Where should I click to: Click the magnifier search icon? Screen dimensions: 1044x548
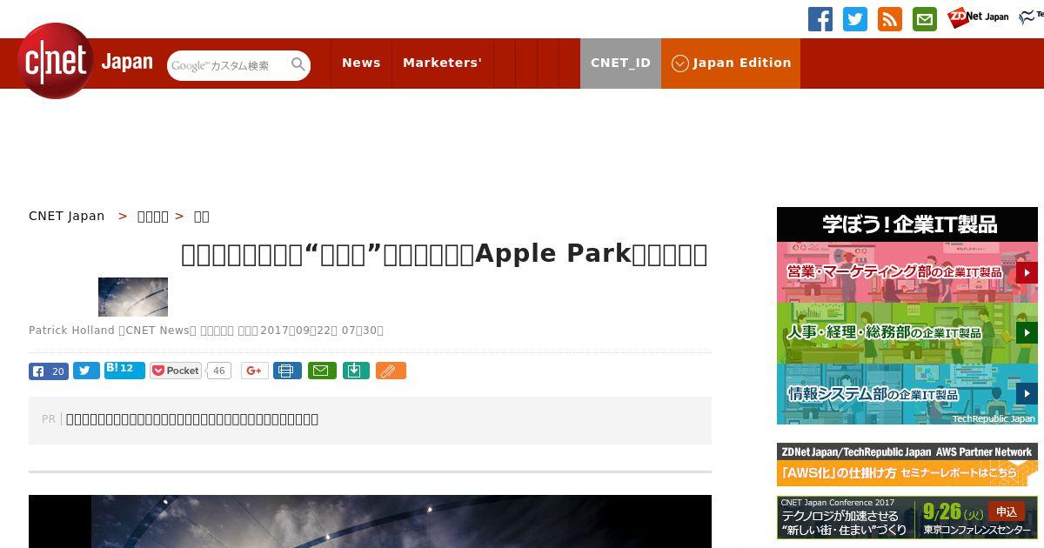(298, 64)
